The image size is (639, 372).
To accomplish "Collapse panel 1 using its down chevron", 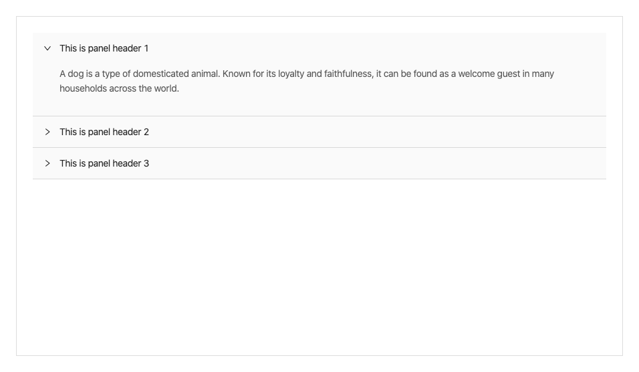I will pos(47,49).
